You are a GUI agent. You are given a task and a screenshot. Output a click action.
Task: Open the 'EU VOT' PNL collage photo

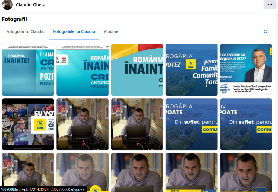click(28, 124)
